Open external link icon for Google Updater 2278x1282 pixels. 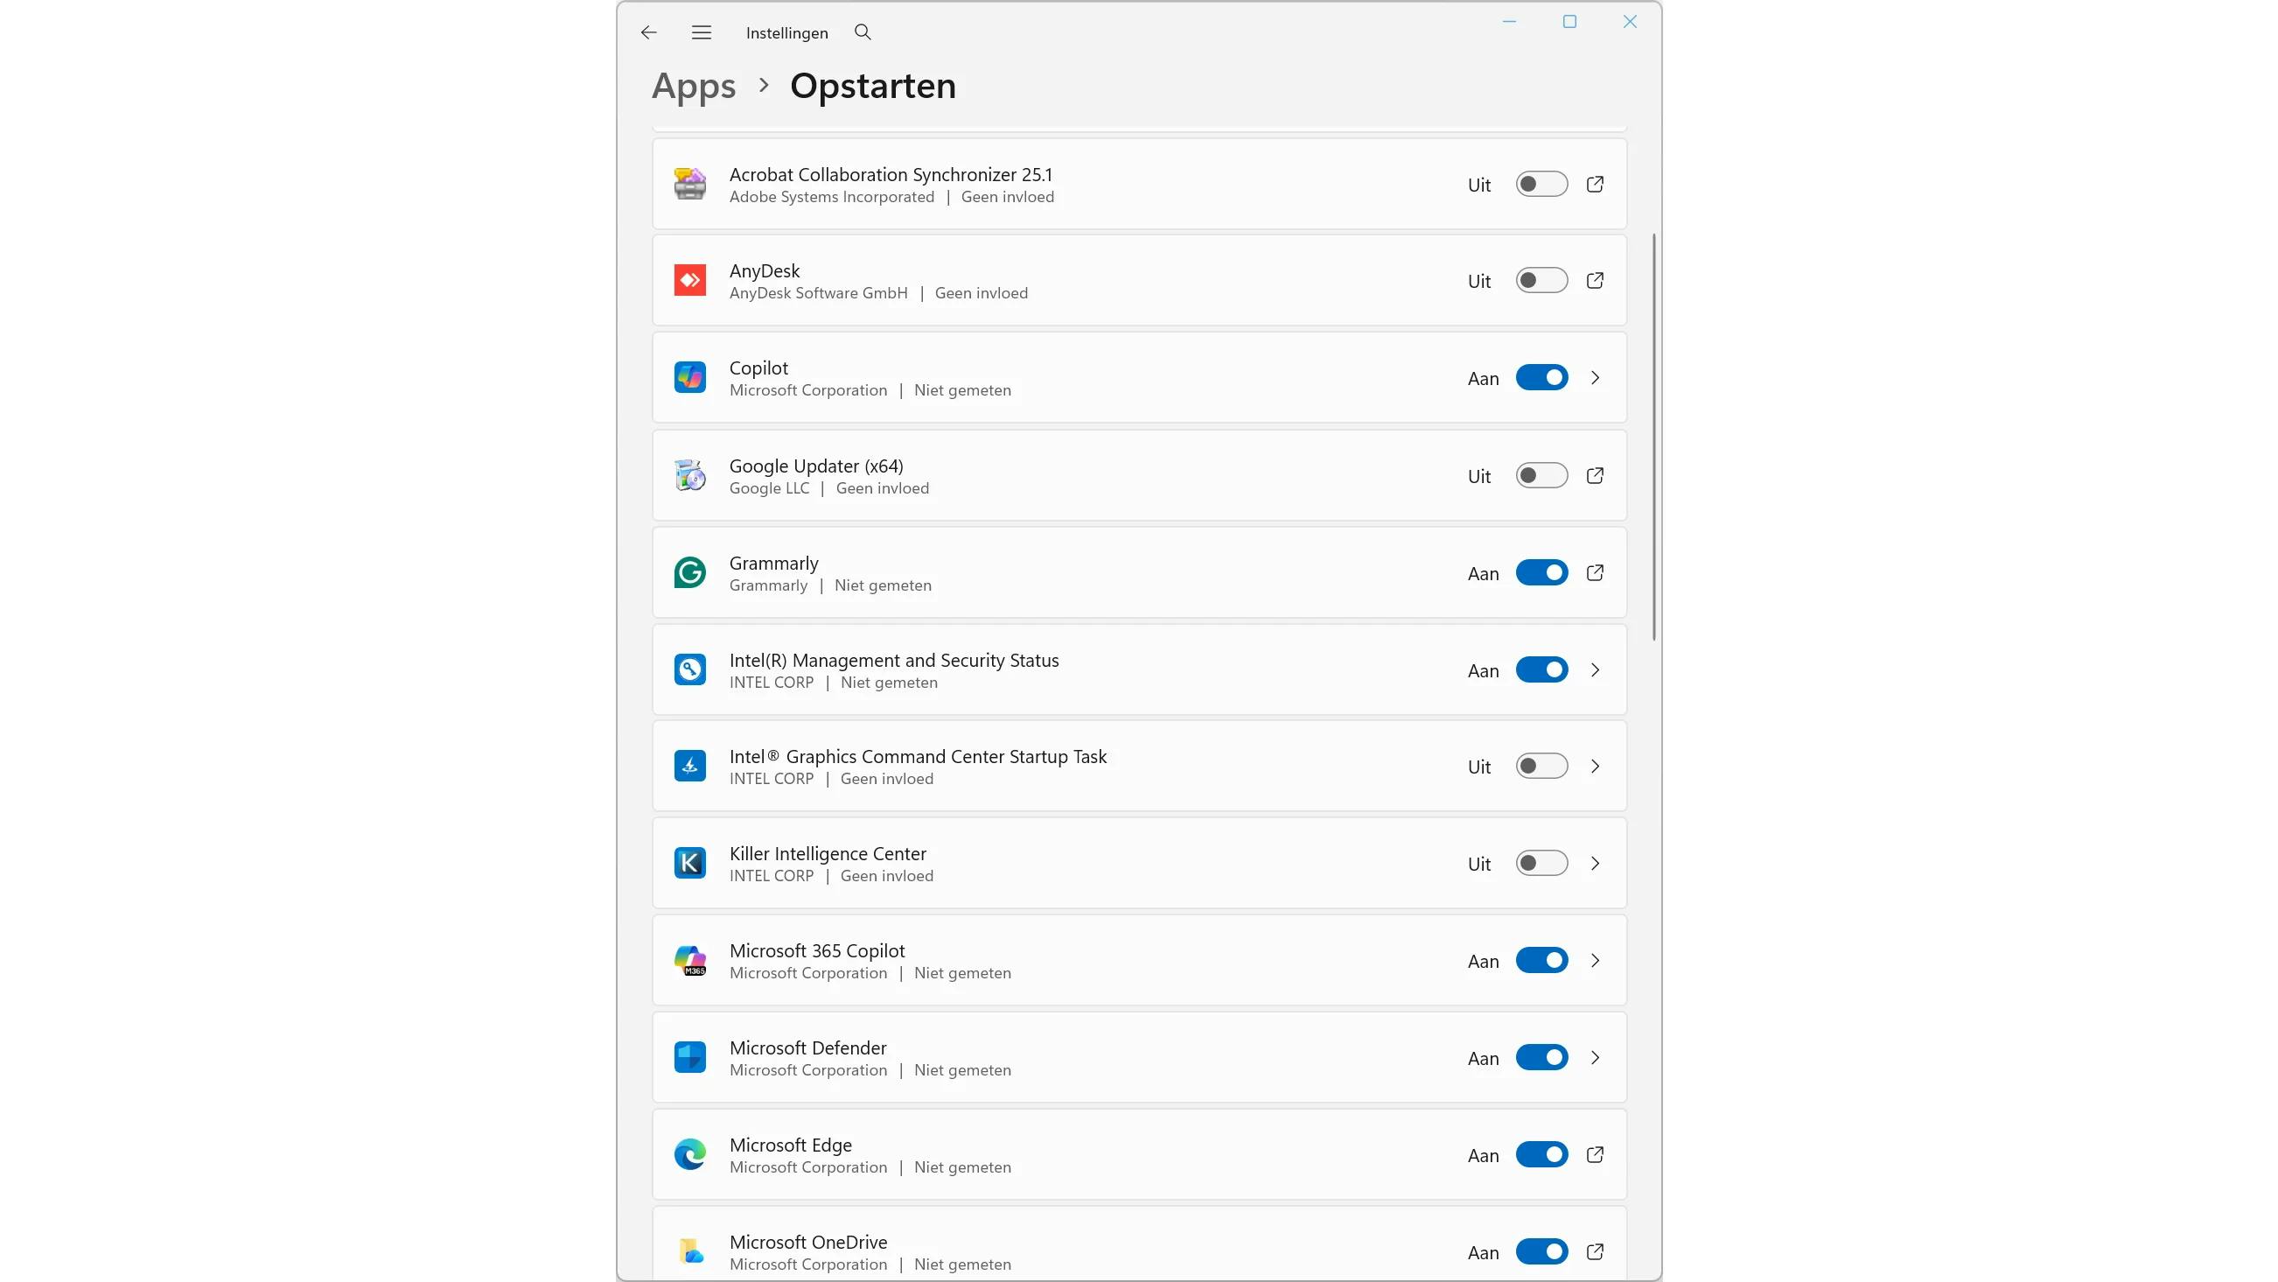pos(1595,476)
